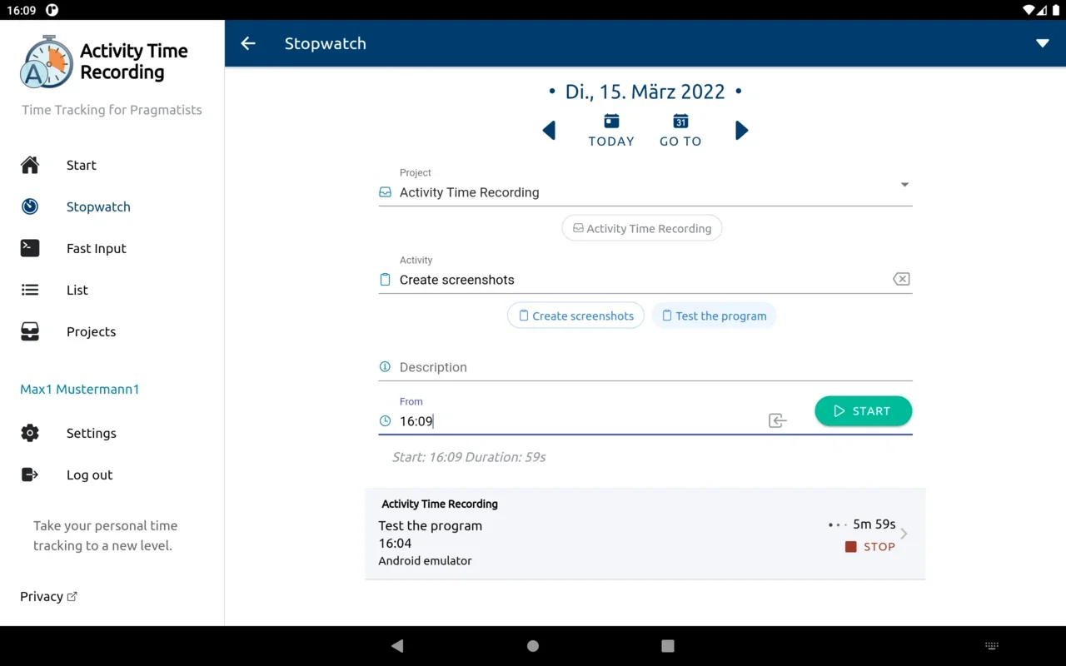1066x666 pixels.
Task: Tap the Android home circle button
Action: [x=533, y=646]
